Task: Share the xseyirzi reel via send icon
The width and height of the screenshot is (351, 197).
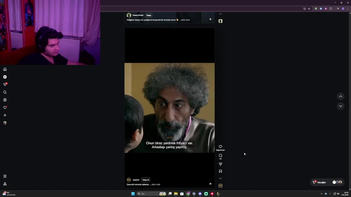Action: click(x=220, y=164)
